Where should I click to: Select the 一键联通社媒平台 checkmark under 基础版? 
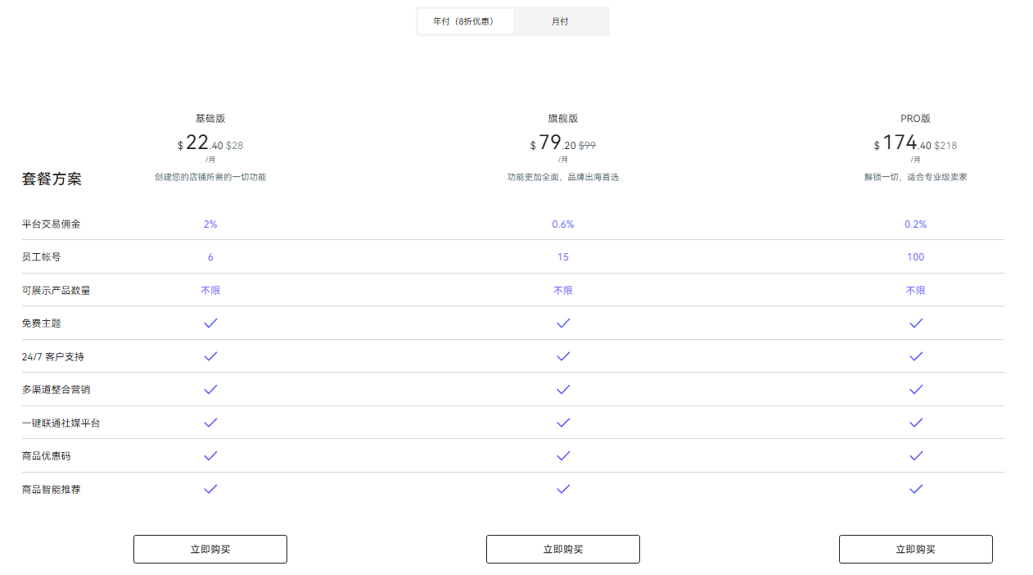[x=210, y=423]
